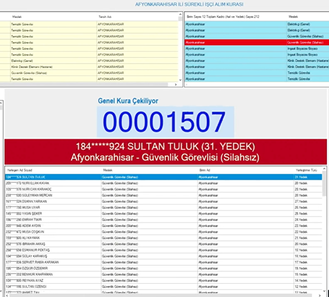The image size is (329, 297).
Task: Select the MUSA COŞKUN row
Action: [164, 232]
